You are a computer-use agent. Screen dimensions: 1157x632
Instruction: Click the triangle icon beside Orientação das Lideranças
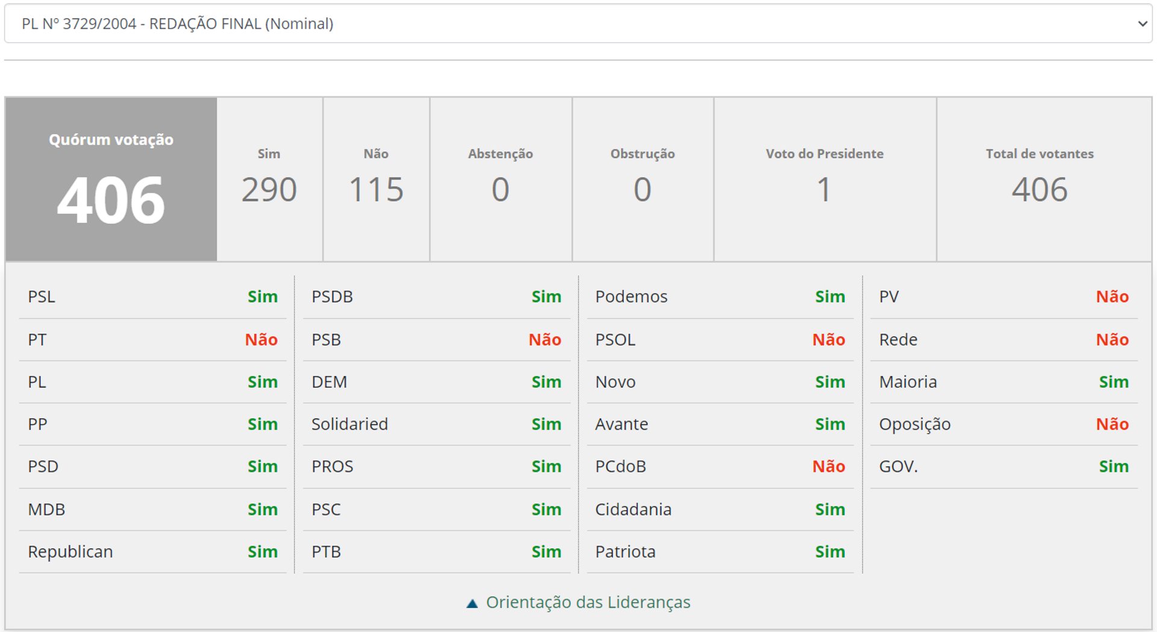click(x=472, y=603)
